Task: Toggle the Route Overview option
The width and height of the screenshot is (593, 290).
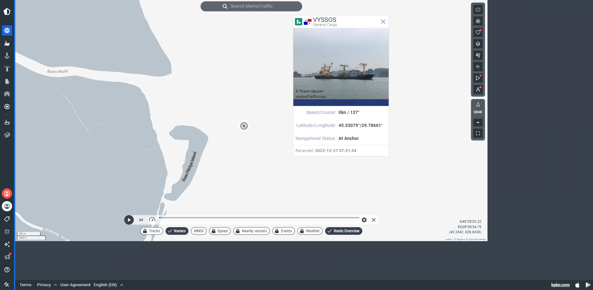Action: coord(344,231)
